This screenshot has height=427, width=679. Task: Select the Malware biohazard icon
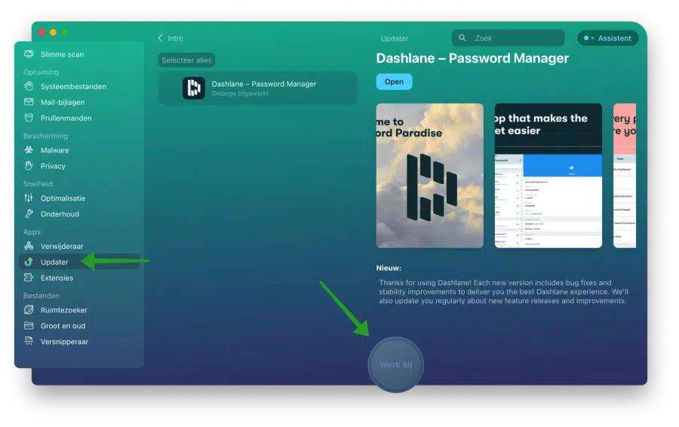[29, 150]
